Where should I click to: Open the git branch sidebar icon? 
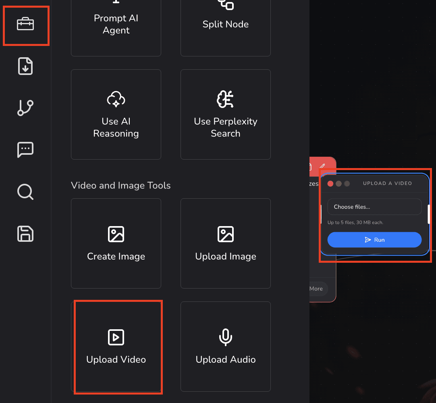coord(25,108)
